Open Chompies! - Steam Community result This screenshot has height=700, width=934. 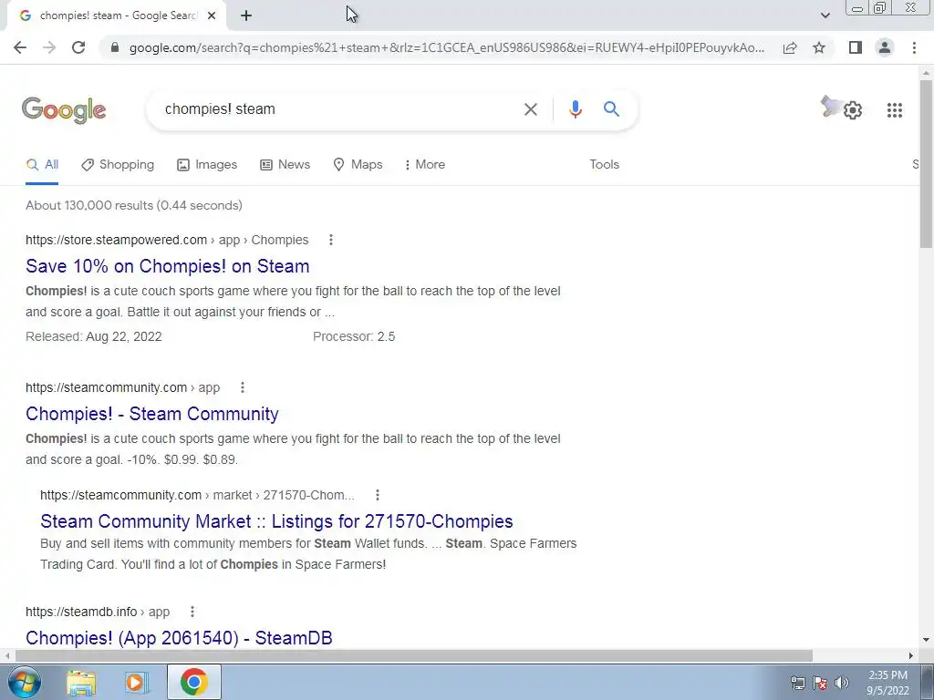[152, 414]
